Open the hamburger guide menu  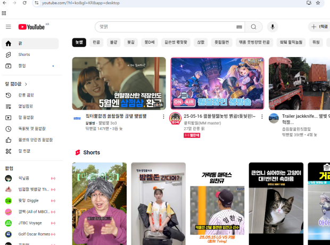[x=8, y=27]
